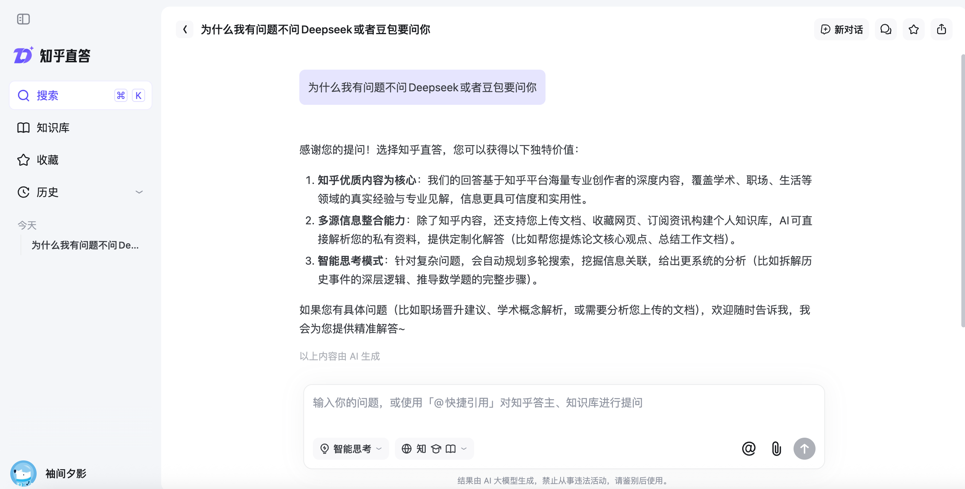Share the conversation using share icon
965x489 pixels.
[942, 29]
